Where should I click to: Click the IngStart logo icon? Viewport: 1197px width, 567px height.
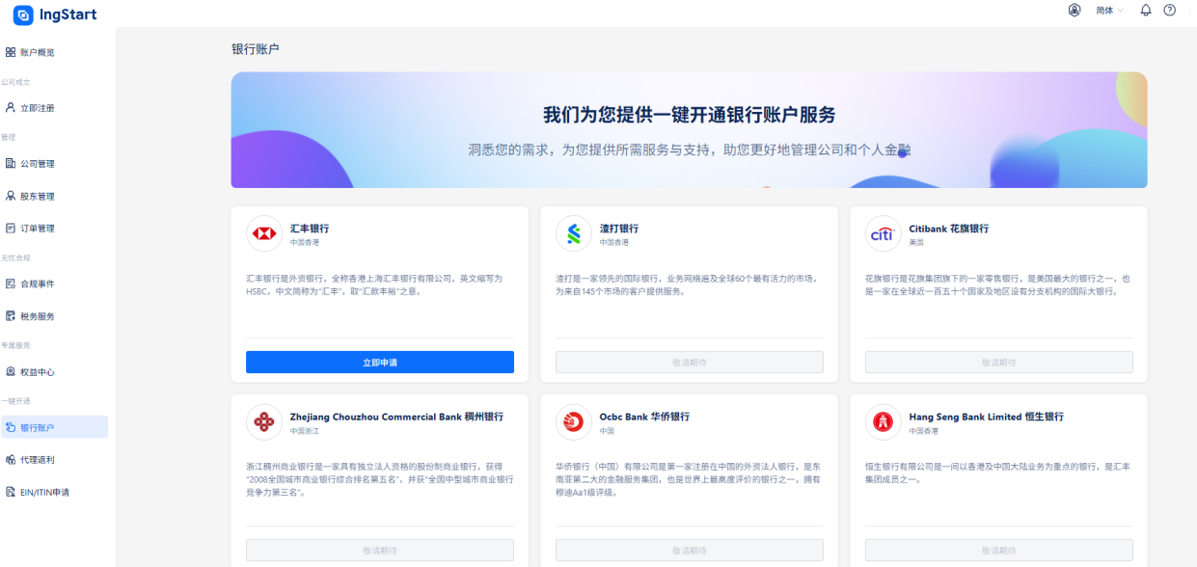point(23,14)
